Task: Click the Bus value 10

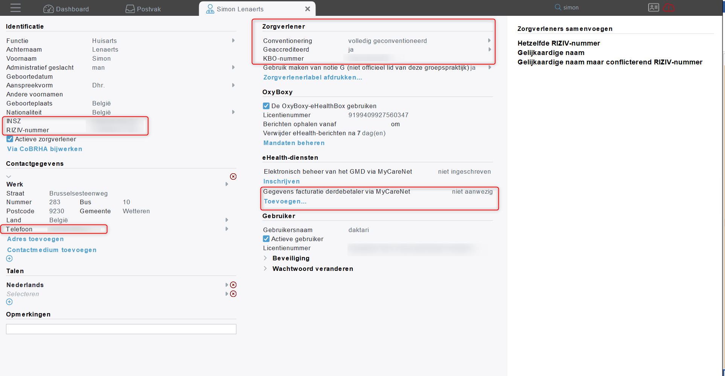Action: pos(126,202)
